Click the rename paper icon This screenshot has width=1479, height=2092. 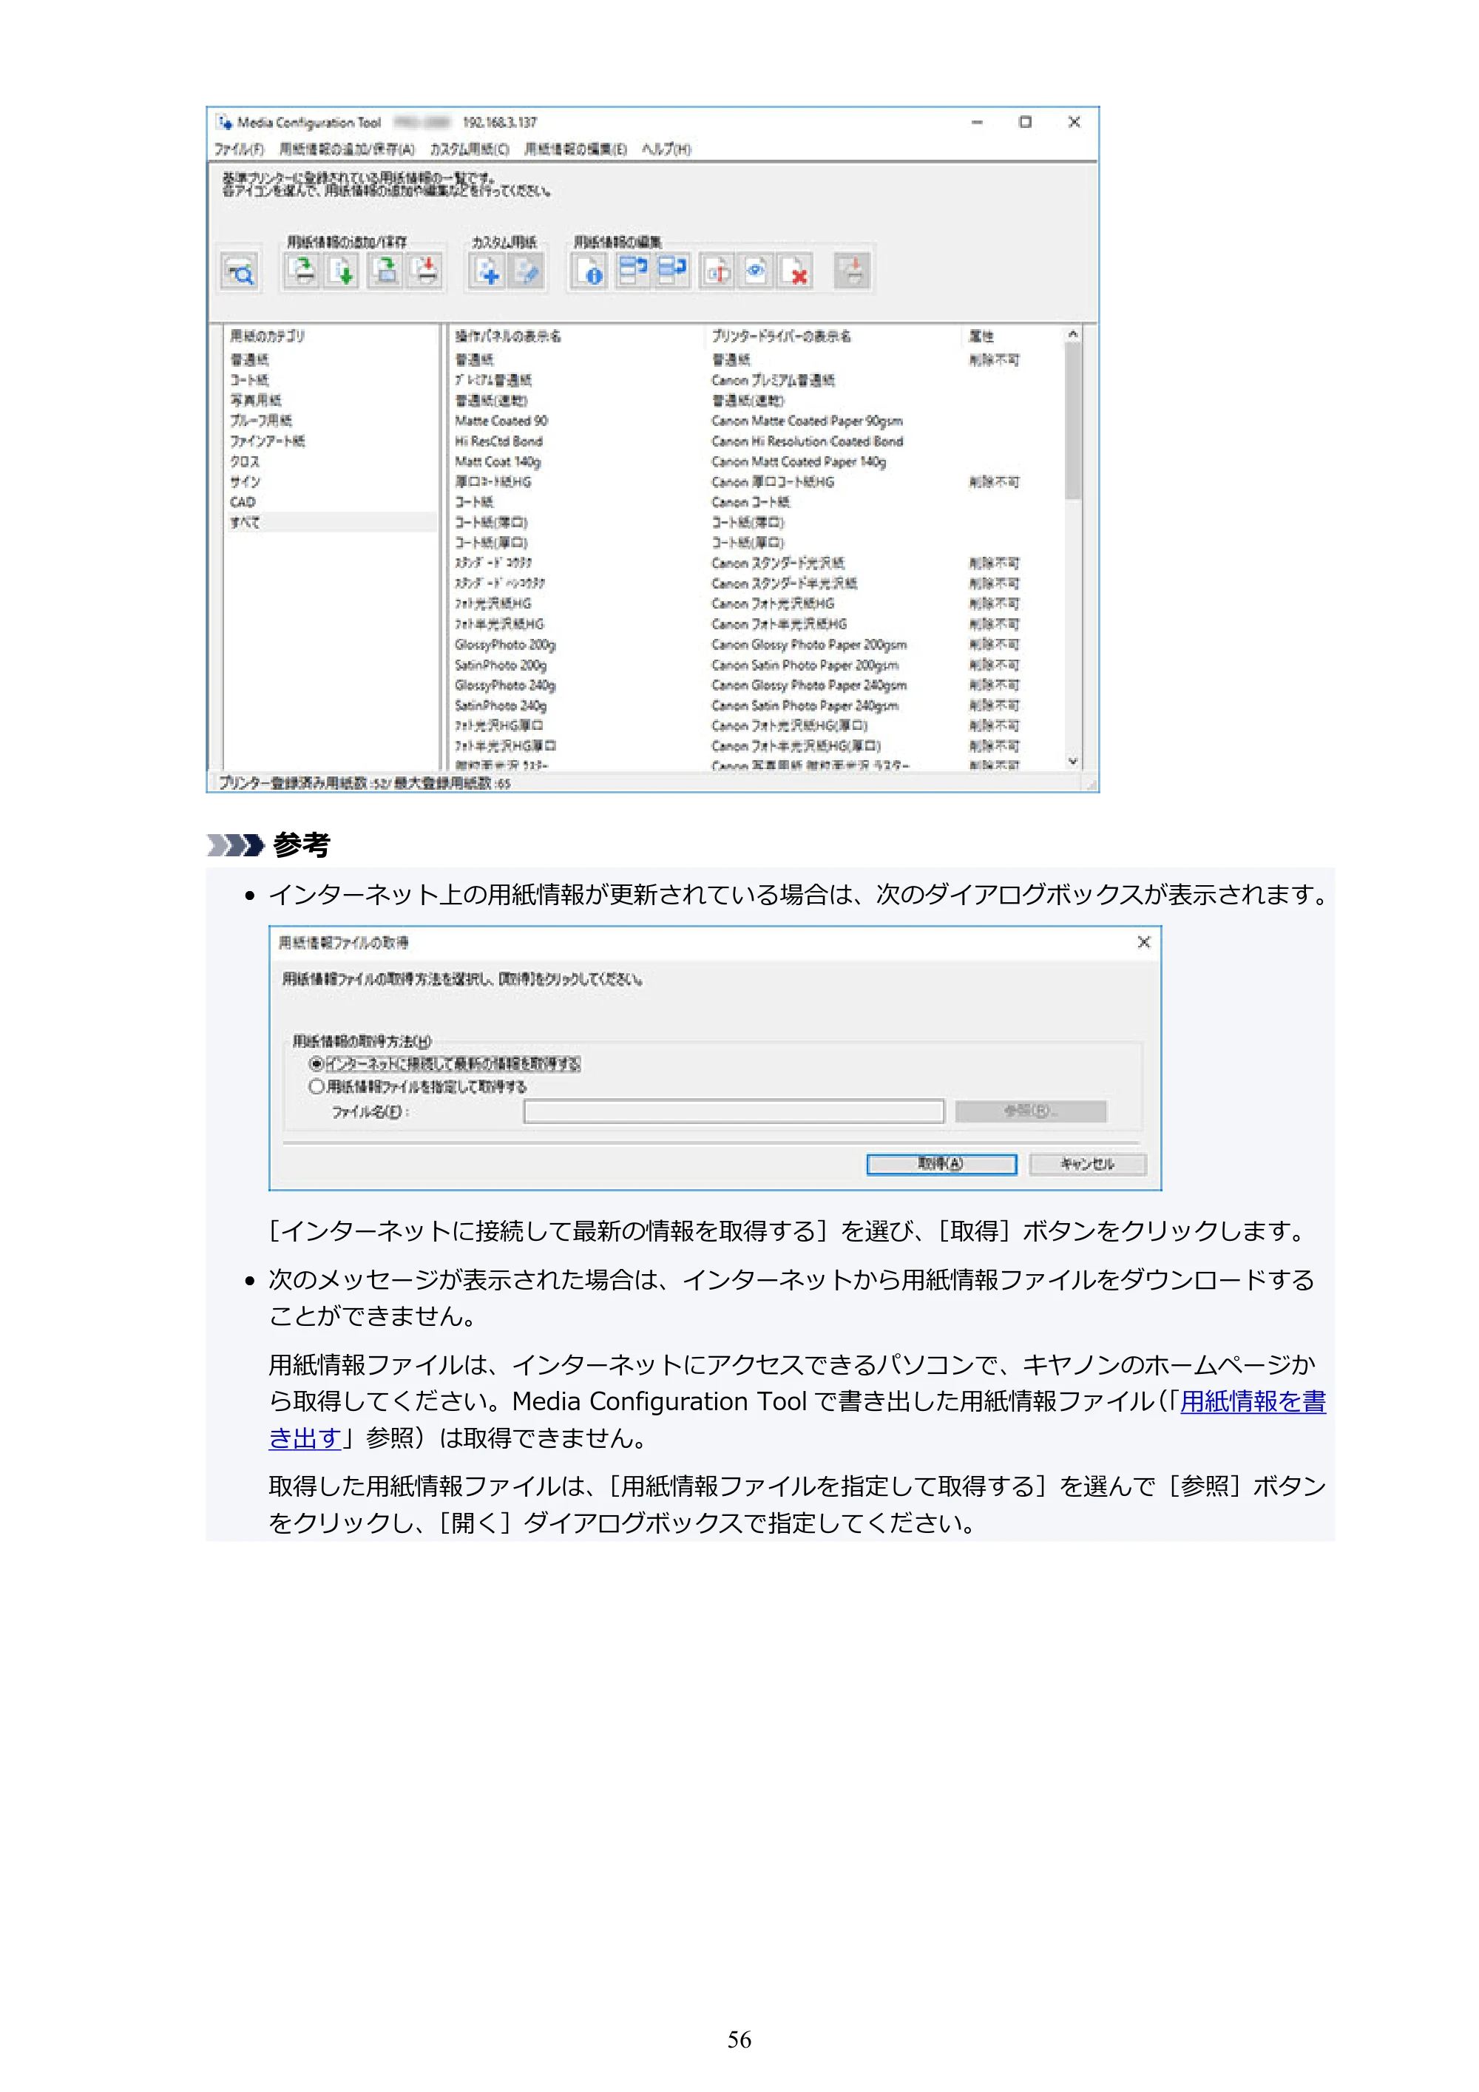click(717, 271)
